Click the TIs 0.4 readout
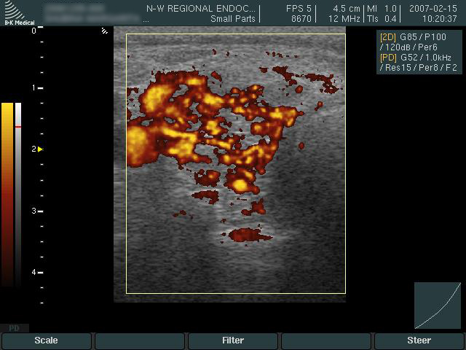The height and width of the screenshot is (350, 466). pyautogui.click(x=382, y=19)
